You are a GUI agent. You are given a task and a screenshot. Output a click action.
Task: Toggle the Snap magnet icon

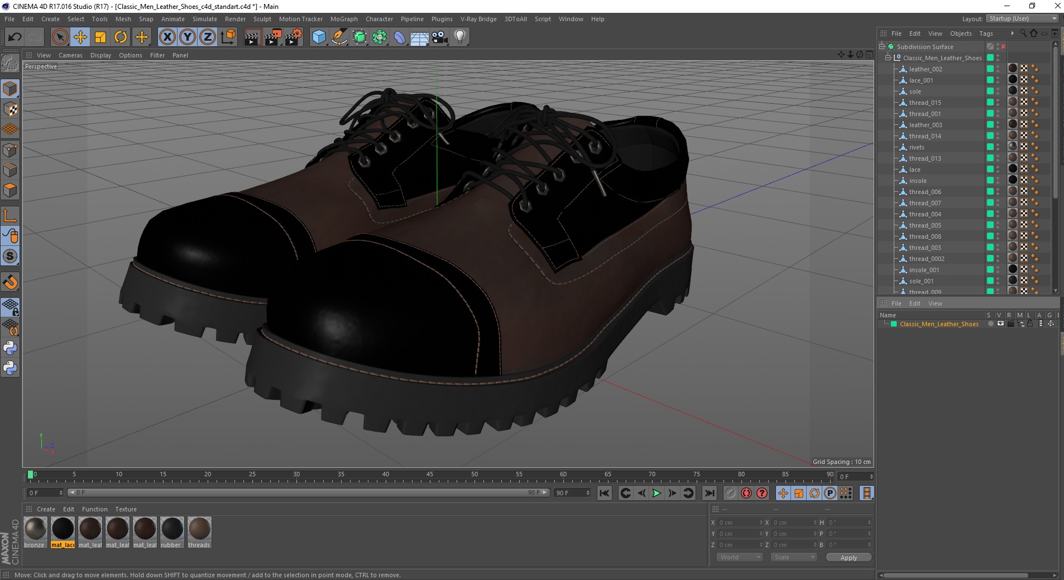coord(10,282)
